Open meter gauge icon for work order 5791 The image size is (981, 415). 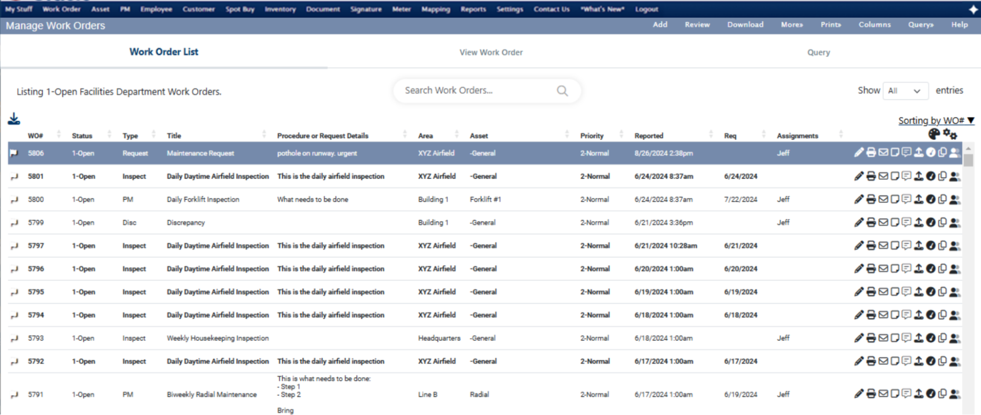[x=931, y=393]
